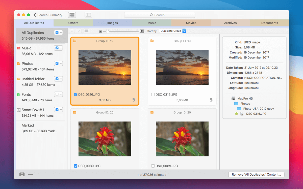
Task: Click into the Search field
Action: [160, 15]
